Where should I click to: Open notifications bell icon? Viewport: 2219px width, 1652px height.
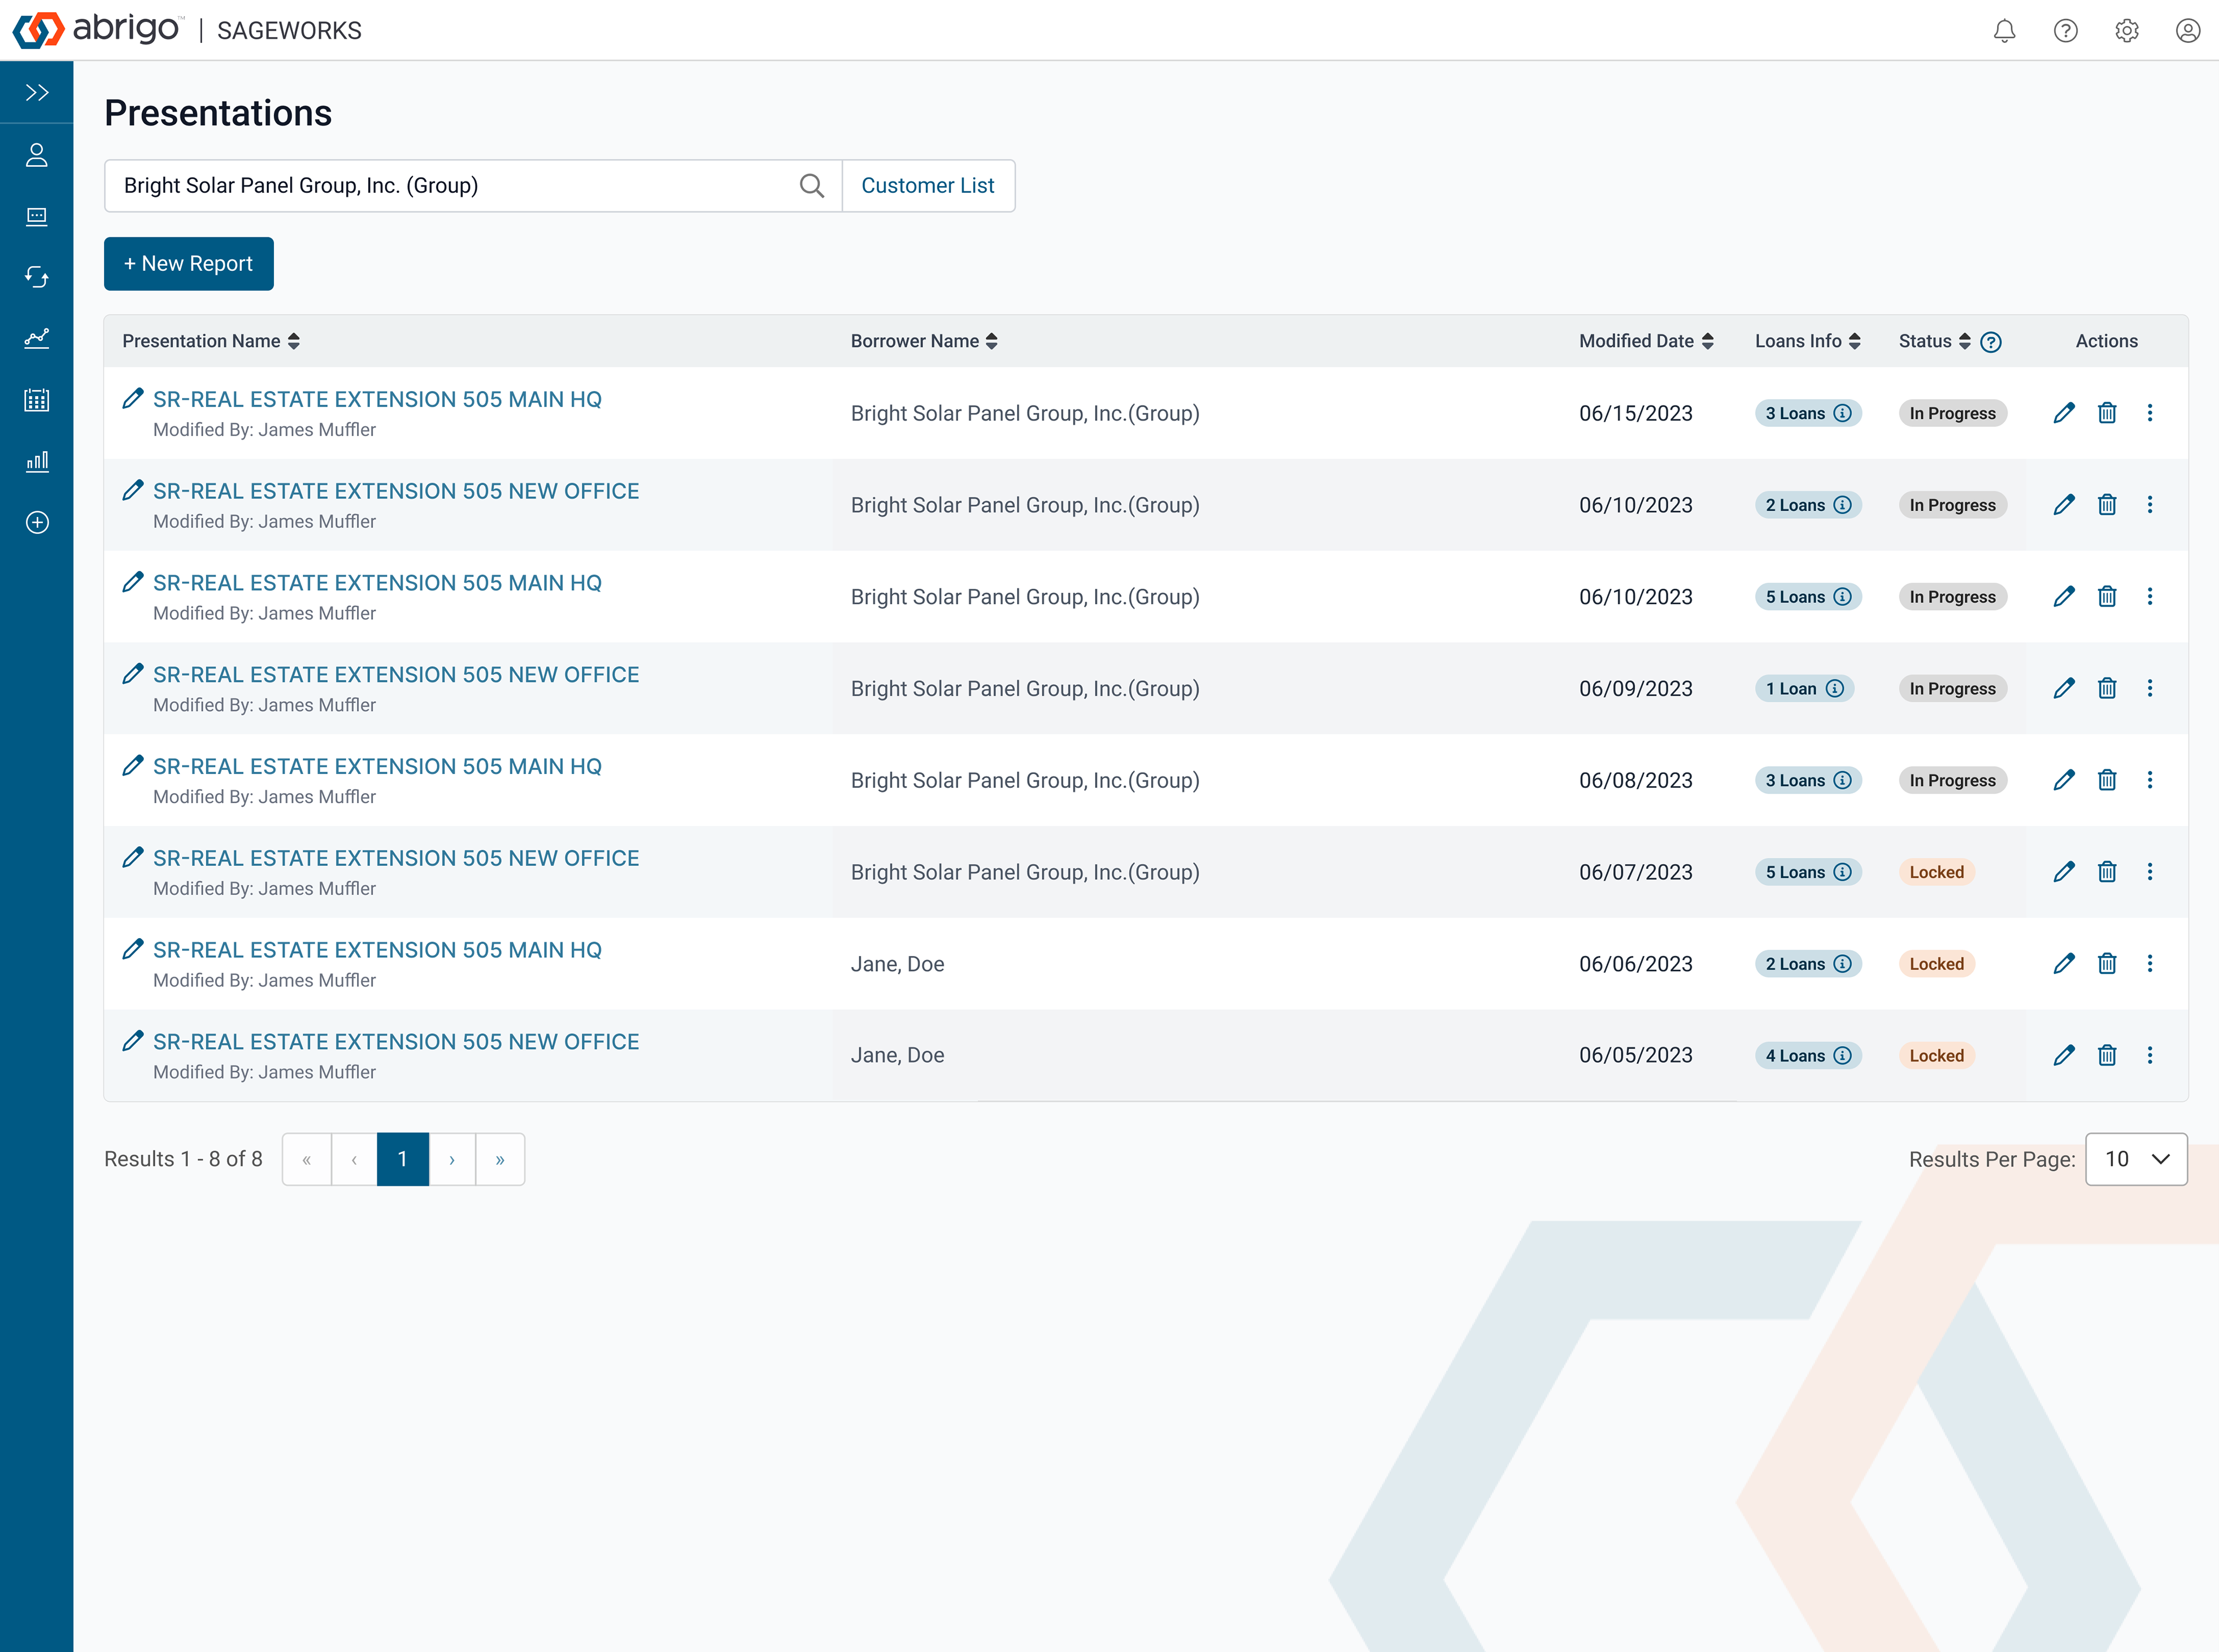(2004, 30)
